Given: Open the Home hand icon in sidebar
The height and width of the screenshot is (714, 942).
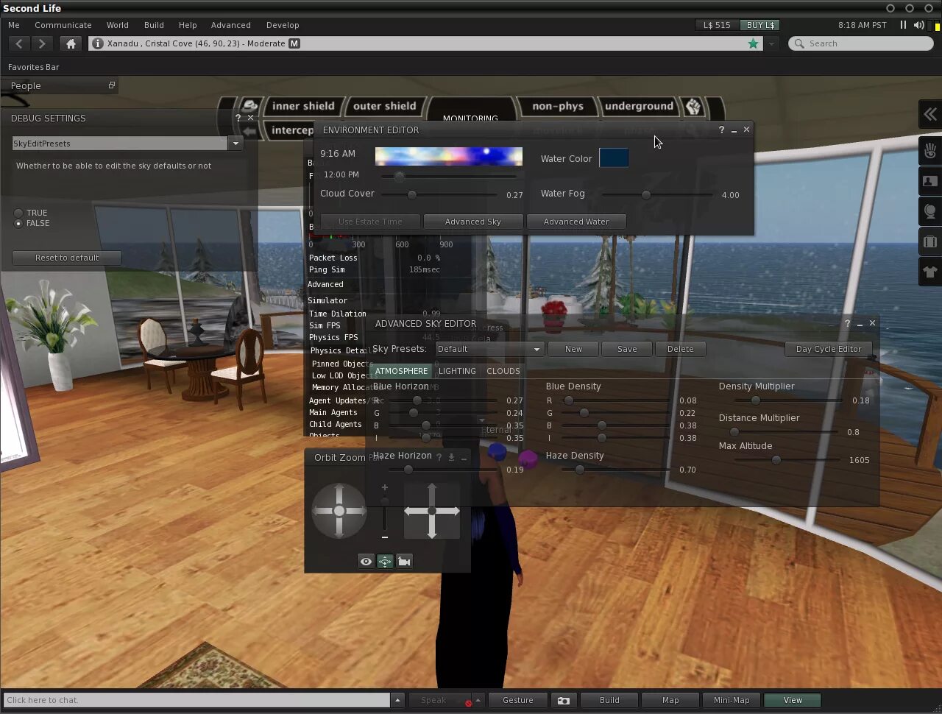Looking at the screenshot, I should point(930,151).
